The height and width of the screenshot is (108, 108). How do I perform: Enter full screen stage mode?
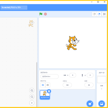click(104, 14)
